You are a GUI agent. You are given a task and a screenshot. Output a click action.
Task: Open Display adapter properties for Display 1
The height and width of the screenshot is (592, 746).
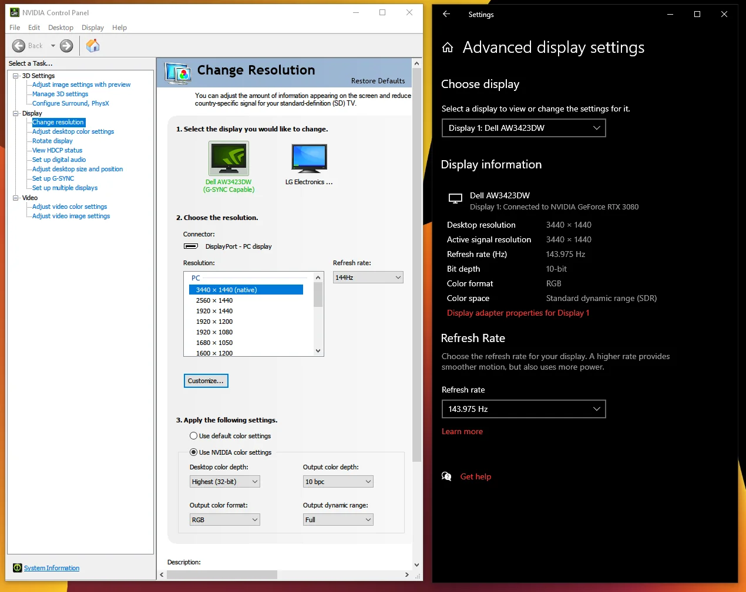tap(518, 313)
